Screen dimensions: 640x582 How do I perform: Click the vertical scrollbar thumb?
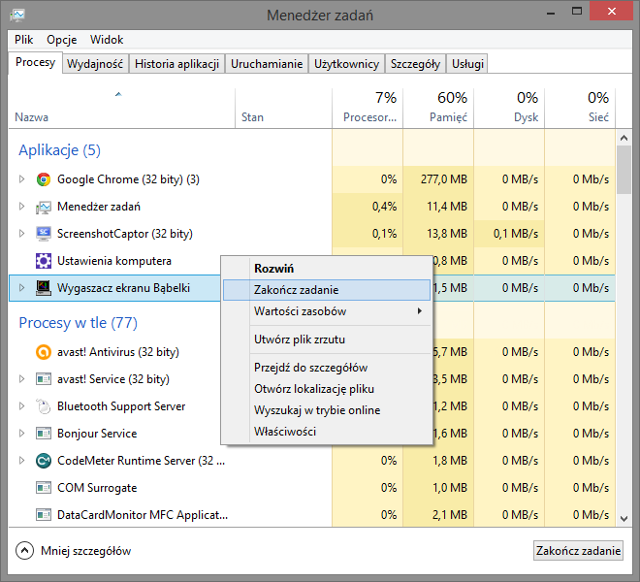click(x=624, y=170)
